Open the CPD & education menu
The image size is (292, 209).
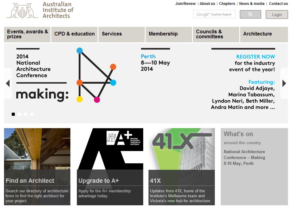74,34
